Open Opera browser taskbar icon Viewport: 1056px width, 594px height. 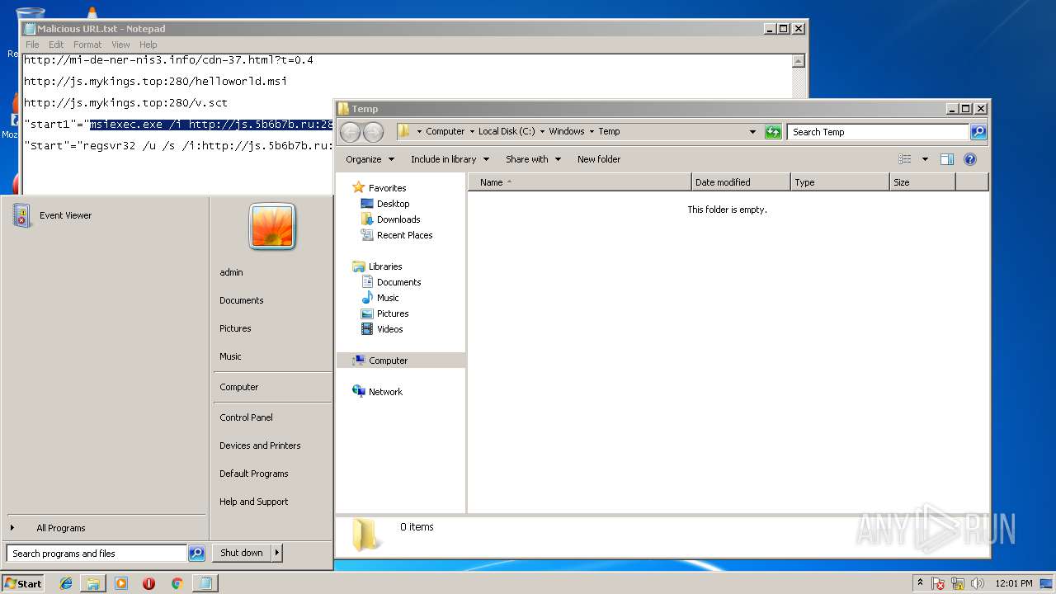click(x=149, y=583)
